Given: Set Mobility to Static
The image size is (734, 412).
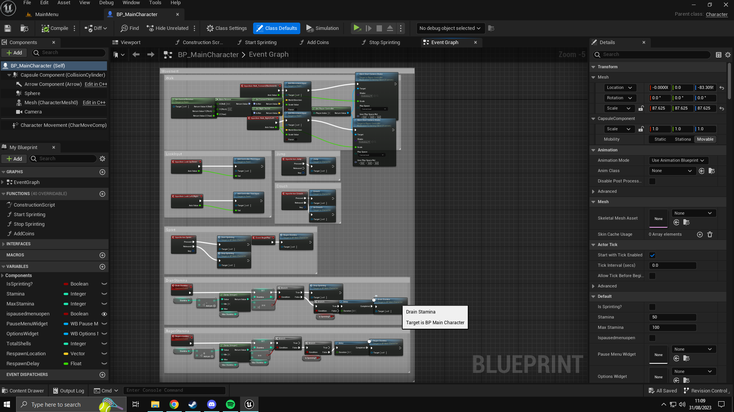Looking at the screenshot, I should 660,140.
